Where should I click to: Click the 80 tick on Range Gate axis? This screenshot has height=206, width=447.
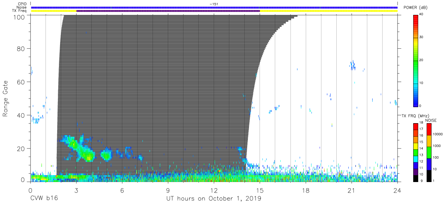(x=20, y=48)
